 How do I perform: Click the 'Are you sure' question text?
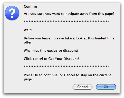click(x=69, y=14)
